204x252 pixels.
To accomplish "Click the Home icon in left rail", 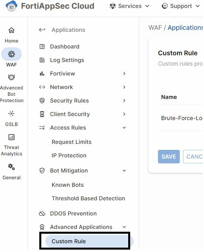I will click(x=12, y=30).
